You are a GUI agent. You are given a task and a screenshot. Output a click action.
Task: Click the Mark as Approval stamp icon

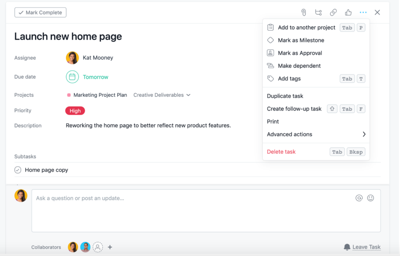tap(271, 53)
